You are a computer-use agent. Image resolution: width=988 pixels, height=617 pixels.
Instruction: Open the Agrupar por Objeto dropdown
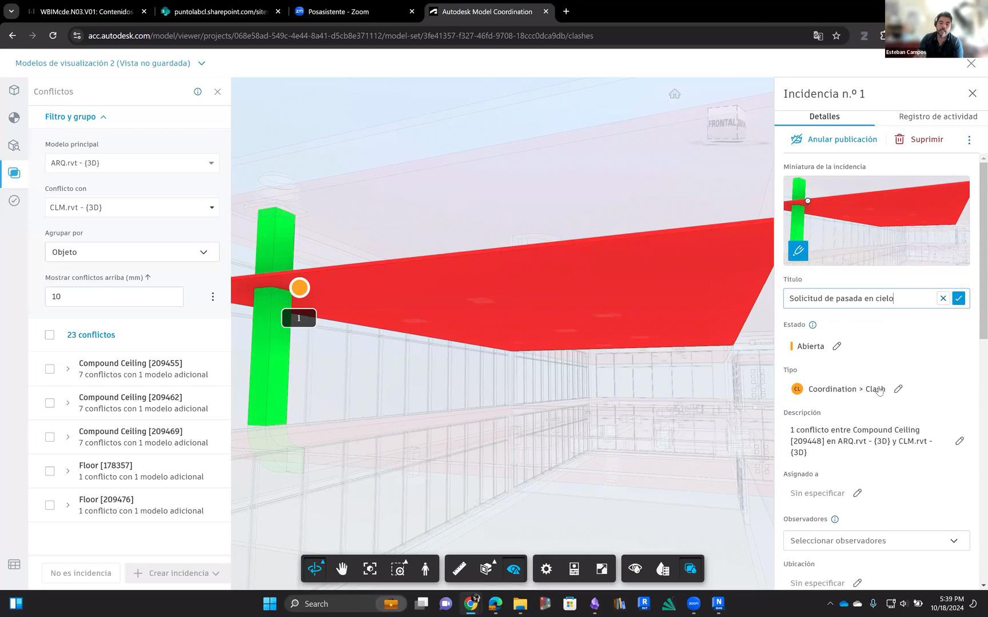click(x=132, y=252)
